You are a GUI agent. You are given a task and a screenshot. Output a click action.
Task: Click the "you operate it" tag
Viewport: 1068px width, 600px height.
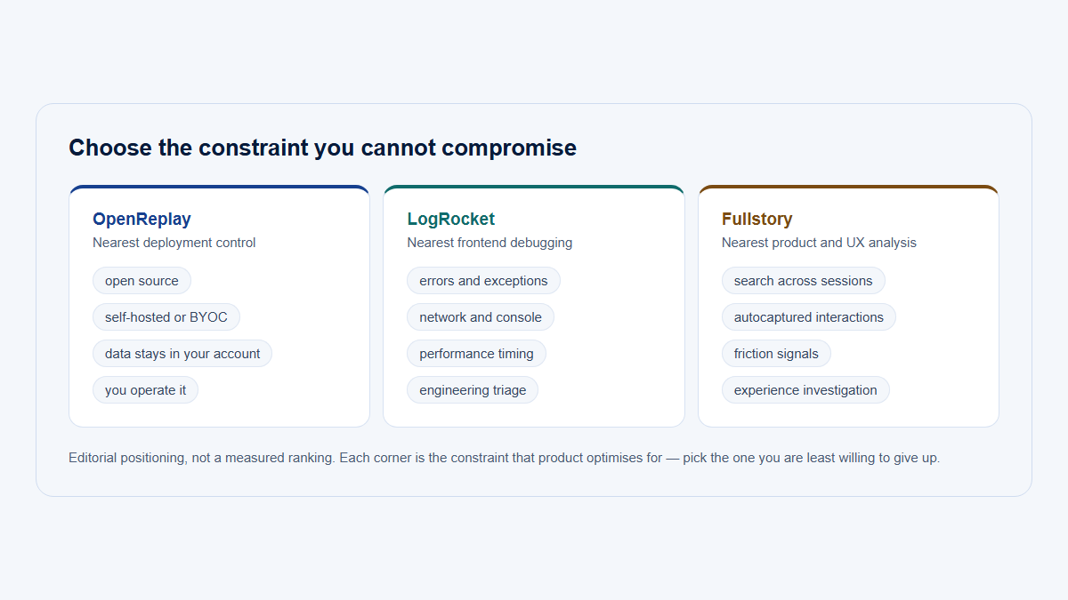click(145, 390)
